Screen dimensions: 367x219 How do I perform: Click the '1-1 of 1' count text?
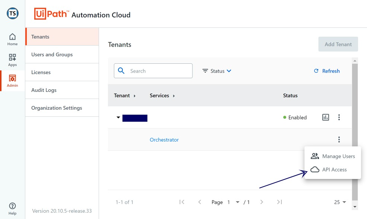(124, 202)
